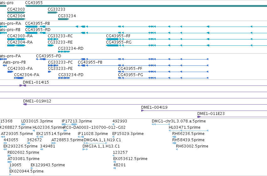Image resolution: width=267 pixels, height=176 pixels.
Task: Click DMG4A.1_1.N19.C1 label
Action: (x=102, y=140)
